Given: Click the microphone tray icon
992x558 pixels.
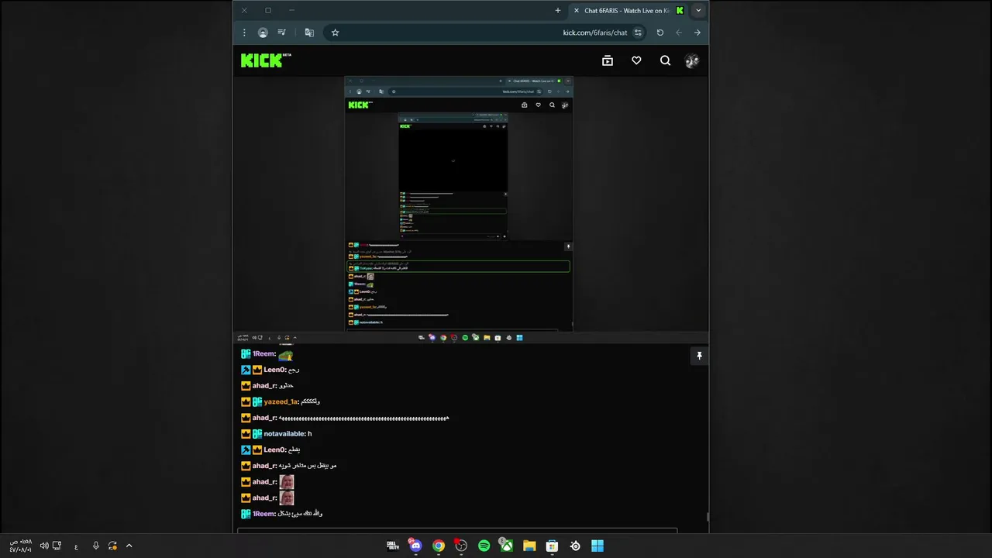Looking at the screenshot, I should pos(95,546).
